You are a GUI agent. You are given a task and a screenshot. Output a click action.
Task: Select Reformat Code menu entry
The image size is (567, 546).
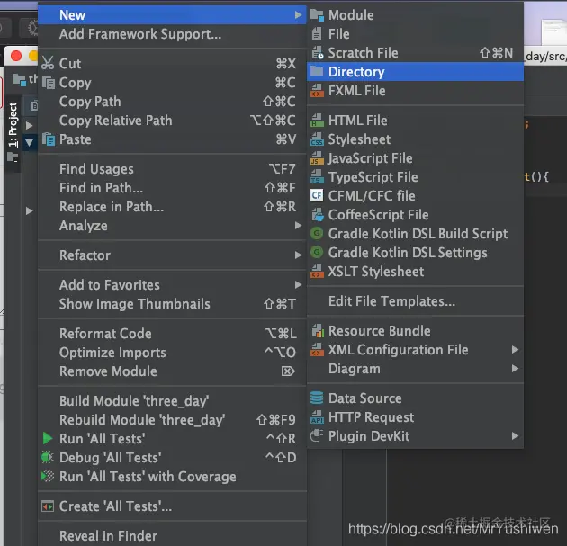(172, 334)
